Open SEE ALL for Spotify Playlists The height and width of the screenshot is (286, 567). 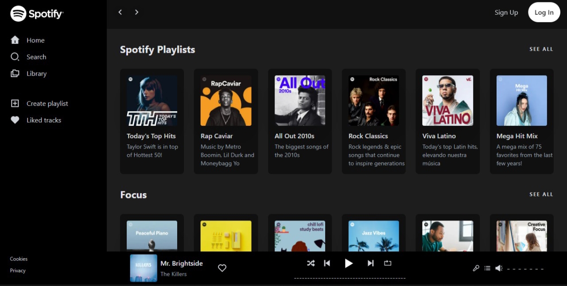pos(541,49)
